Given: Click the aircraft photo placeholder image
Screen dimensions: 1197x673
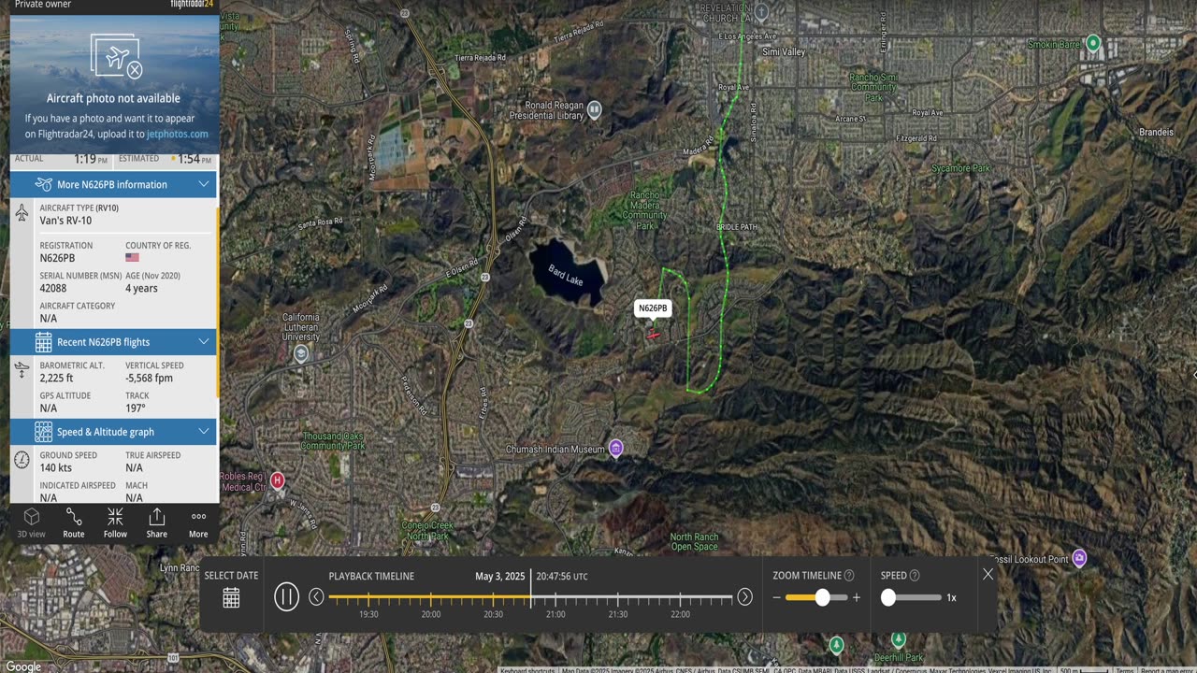Looking at the screenshot, I should 116,55.
